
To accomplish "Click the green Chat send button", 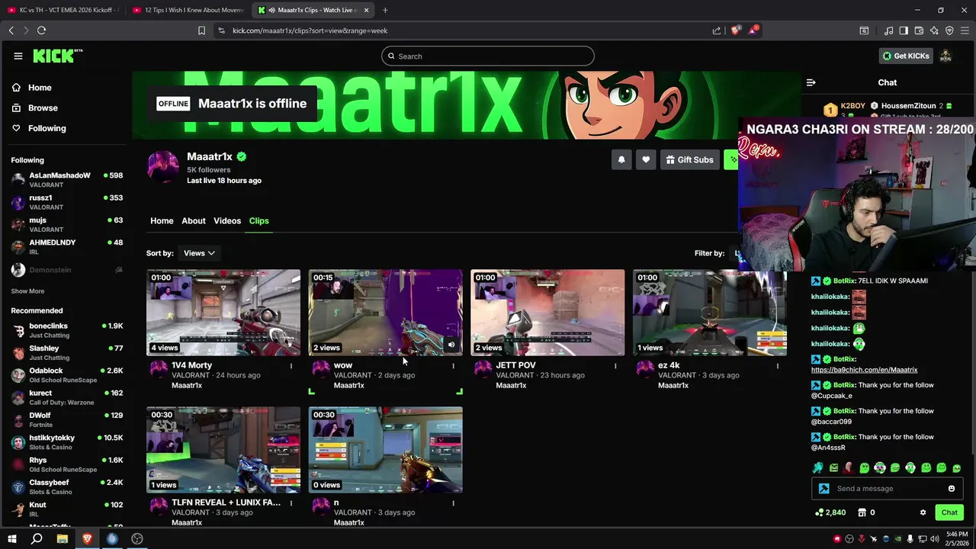I will coord(949,512).
